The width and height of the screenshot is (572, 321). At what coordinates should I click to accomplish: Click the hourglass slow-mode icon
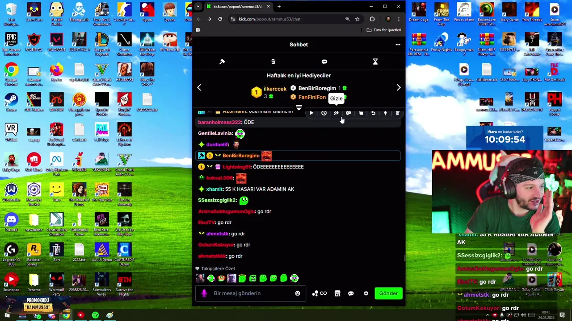(x=375, y=62)
